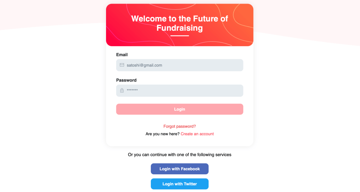360x192 pixels.
Task: Click the white underline below the heading
Action: click(x=180, y=36)
